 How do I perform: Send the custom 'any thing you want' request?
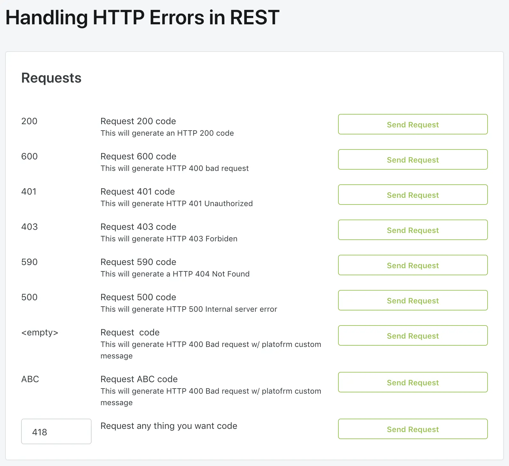coord(413,429)
